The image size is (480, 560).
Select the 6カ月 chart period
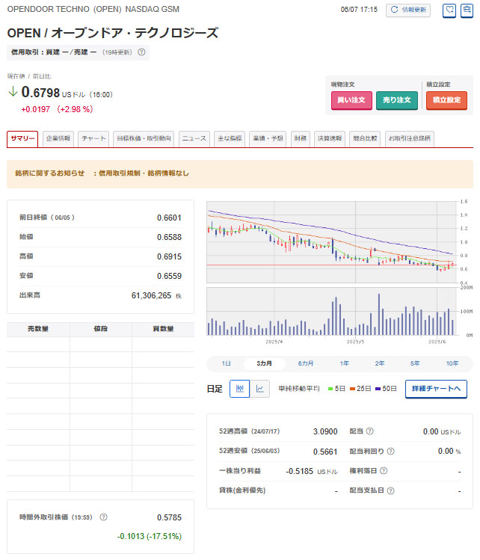pos(305,363)
